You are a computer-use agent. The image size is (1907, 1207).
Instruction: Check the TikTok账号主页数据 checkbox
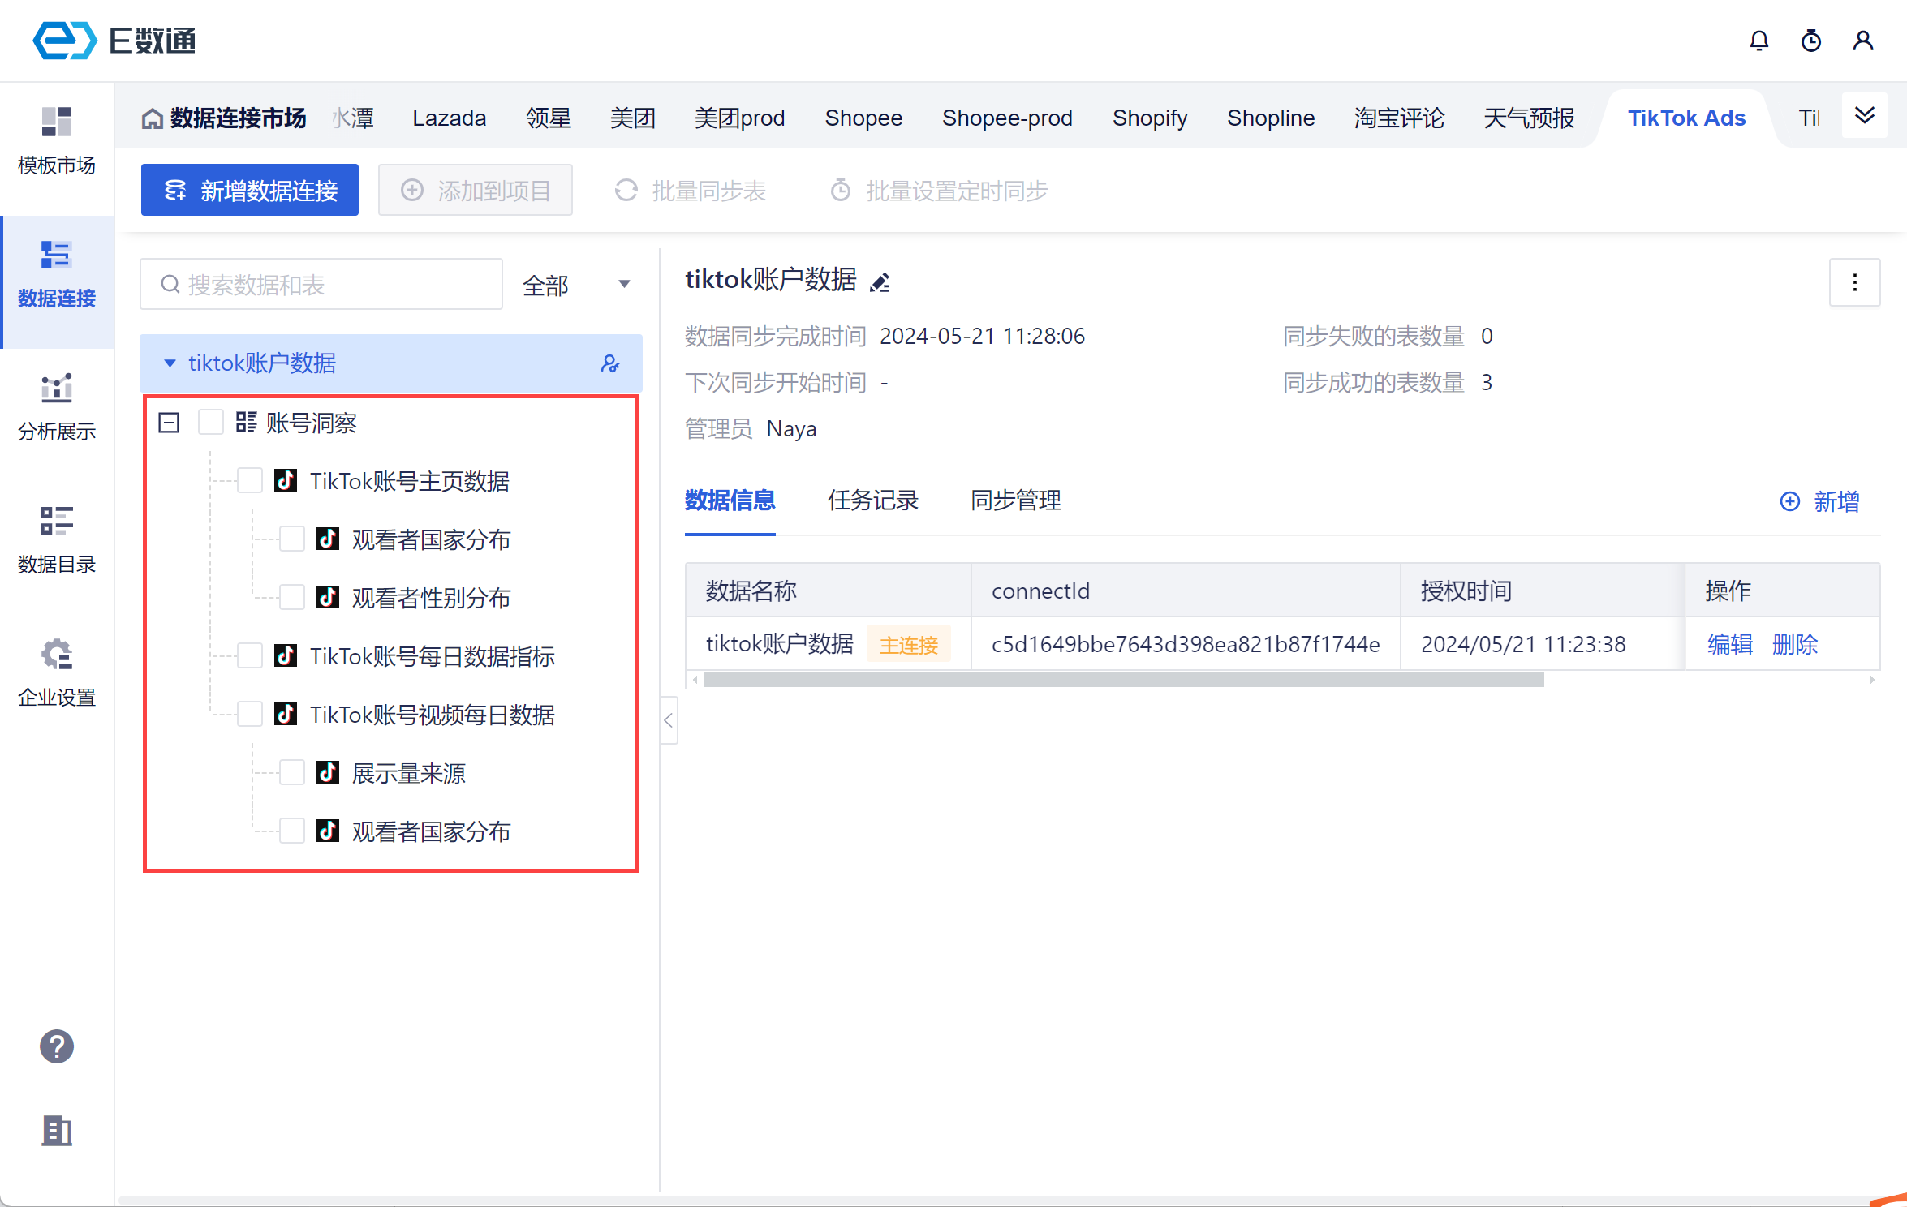tap(250, 480)
